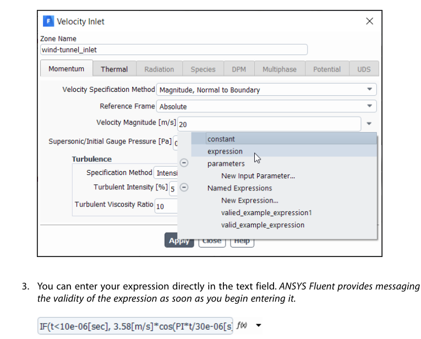
Task: Open turbulence Specification Method dropdown
Action: (166, 173)
